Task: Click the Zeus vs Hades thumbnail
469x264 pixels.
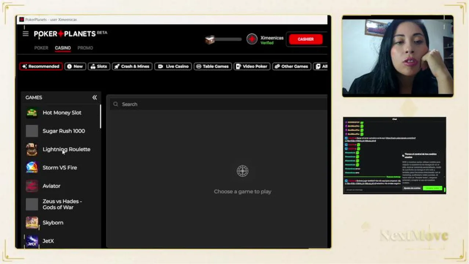Action: 32,204
